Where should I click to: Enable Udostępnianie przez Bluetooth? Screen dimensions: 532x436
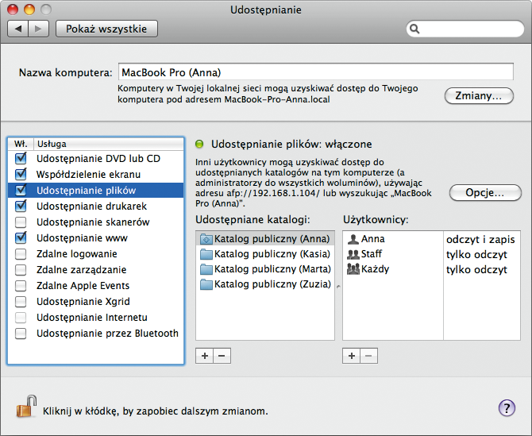21,334
